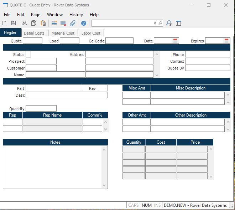Open the Date calendar picker
This screenshot has width=235, height=210.
click(175, 41)
